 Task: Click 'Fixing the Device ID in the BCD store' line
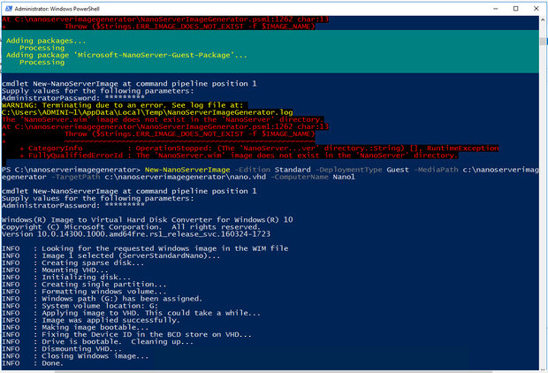[127, 334]
